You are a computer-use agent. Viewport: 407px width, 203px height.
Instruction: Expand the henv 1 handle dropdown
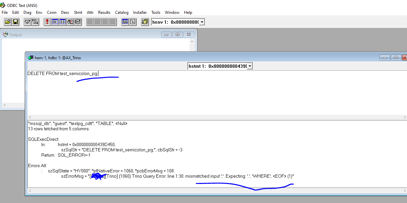[x=202, y=22]
